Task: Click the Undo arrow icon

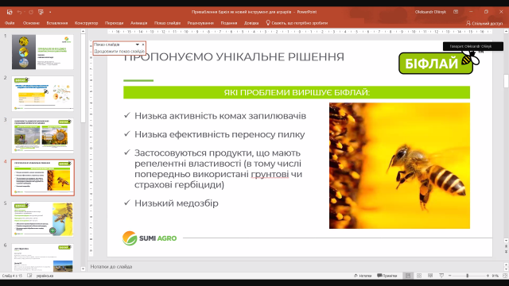Action: coord(19,12)
